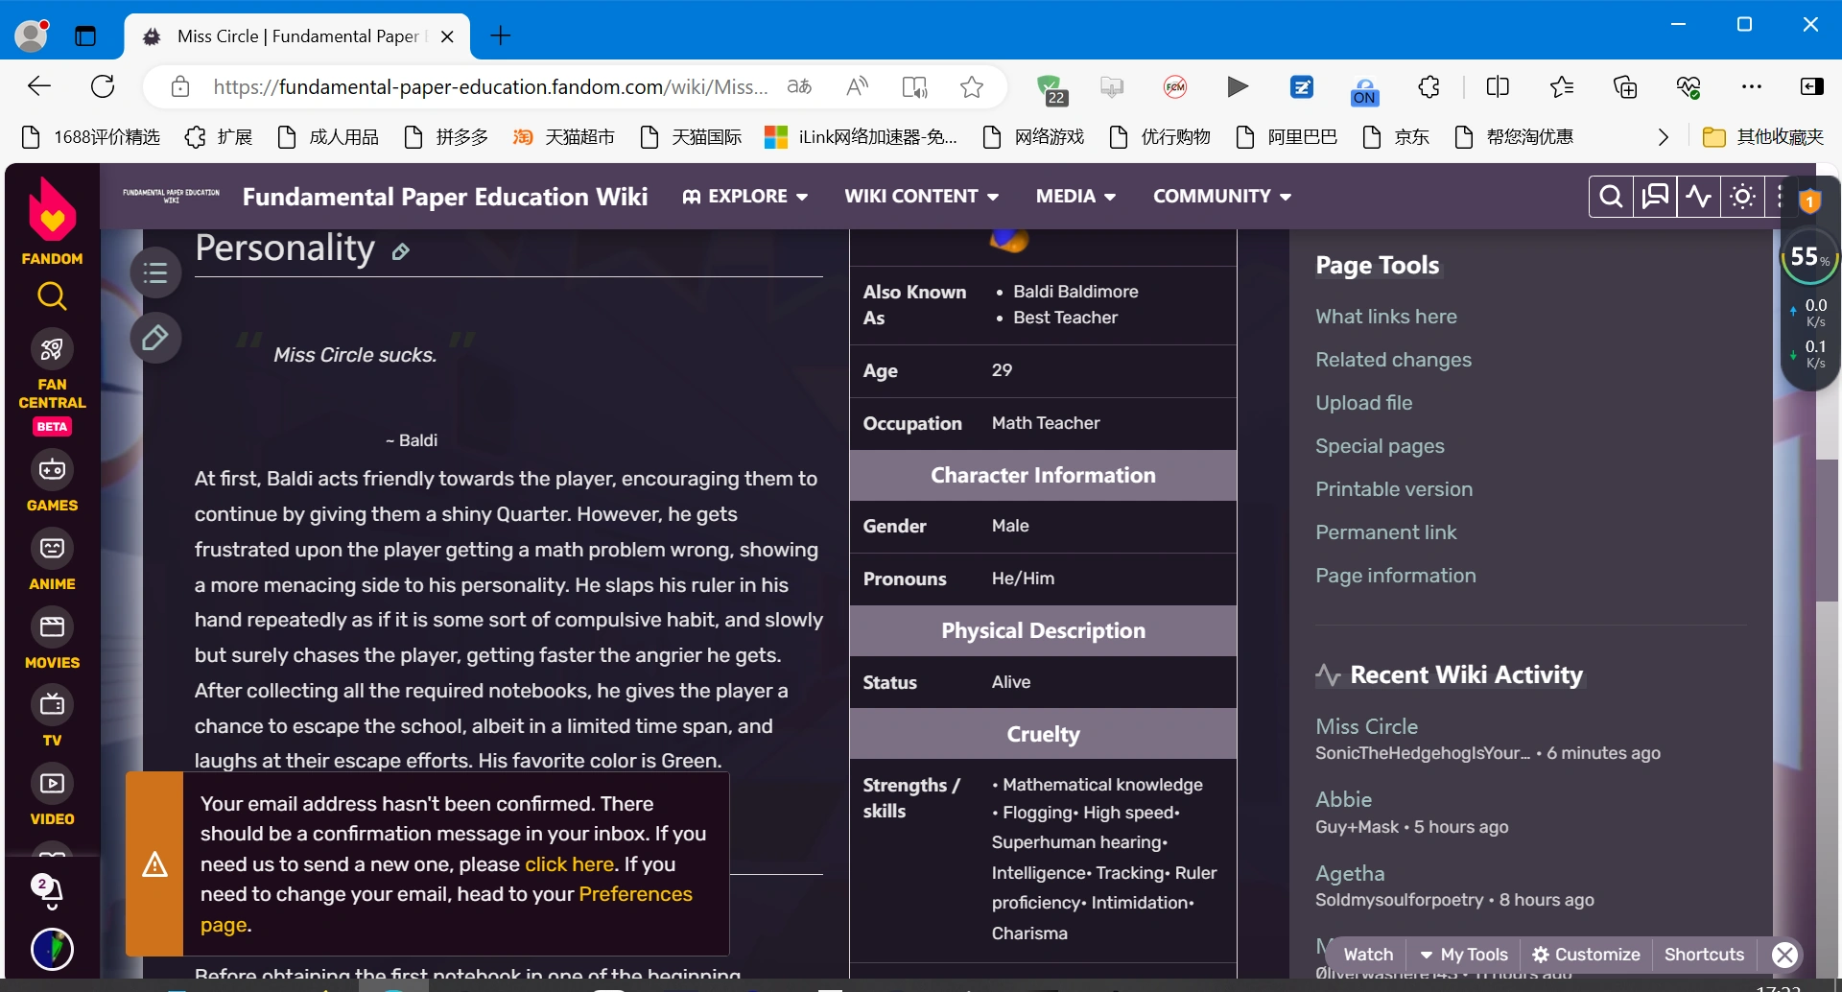Open Discussions from the wiki header
Viewport: 1842px width, 992px height.
(x=1653, y=196)
